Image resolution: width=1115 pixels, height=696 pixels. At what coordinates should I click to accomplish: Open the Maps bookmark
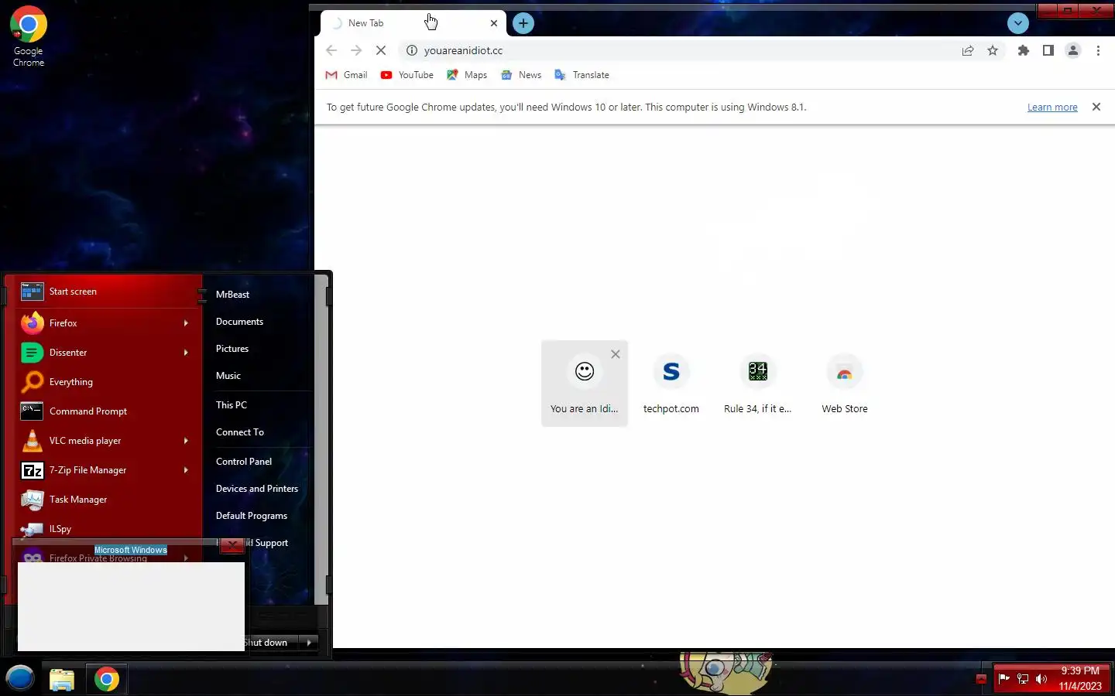coord(467,75)
